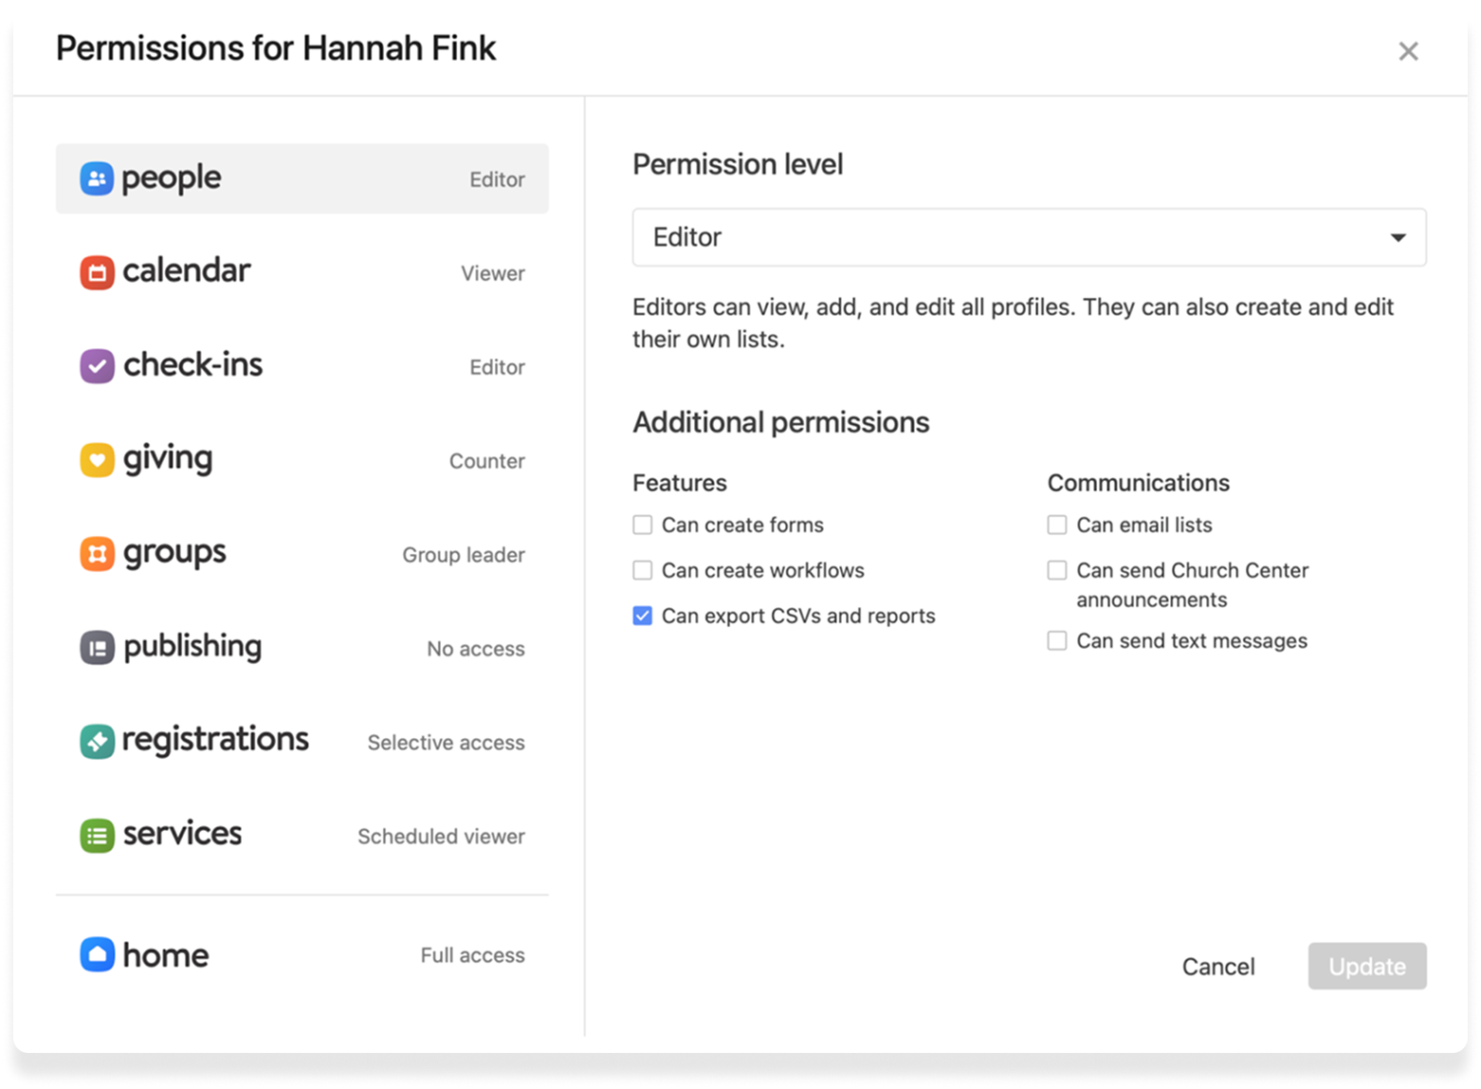Enable Can email lists checkbox
Viewport: 1481px width, 1089px height.
tap(1057, 525)
